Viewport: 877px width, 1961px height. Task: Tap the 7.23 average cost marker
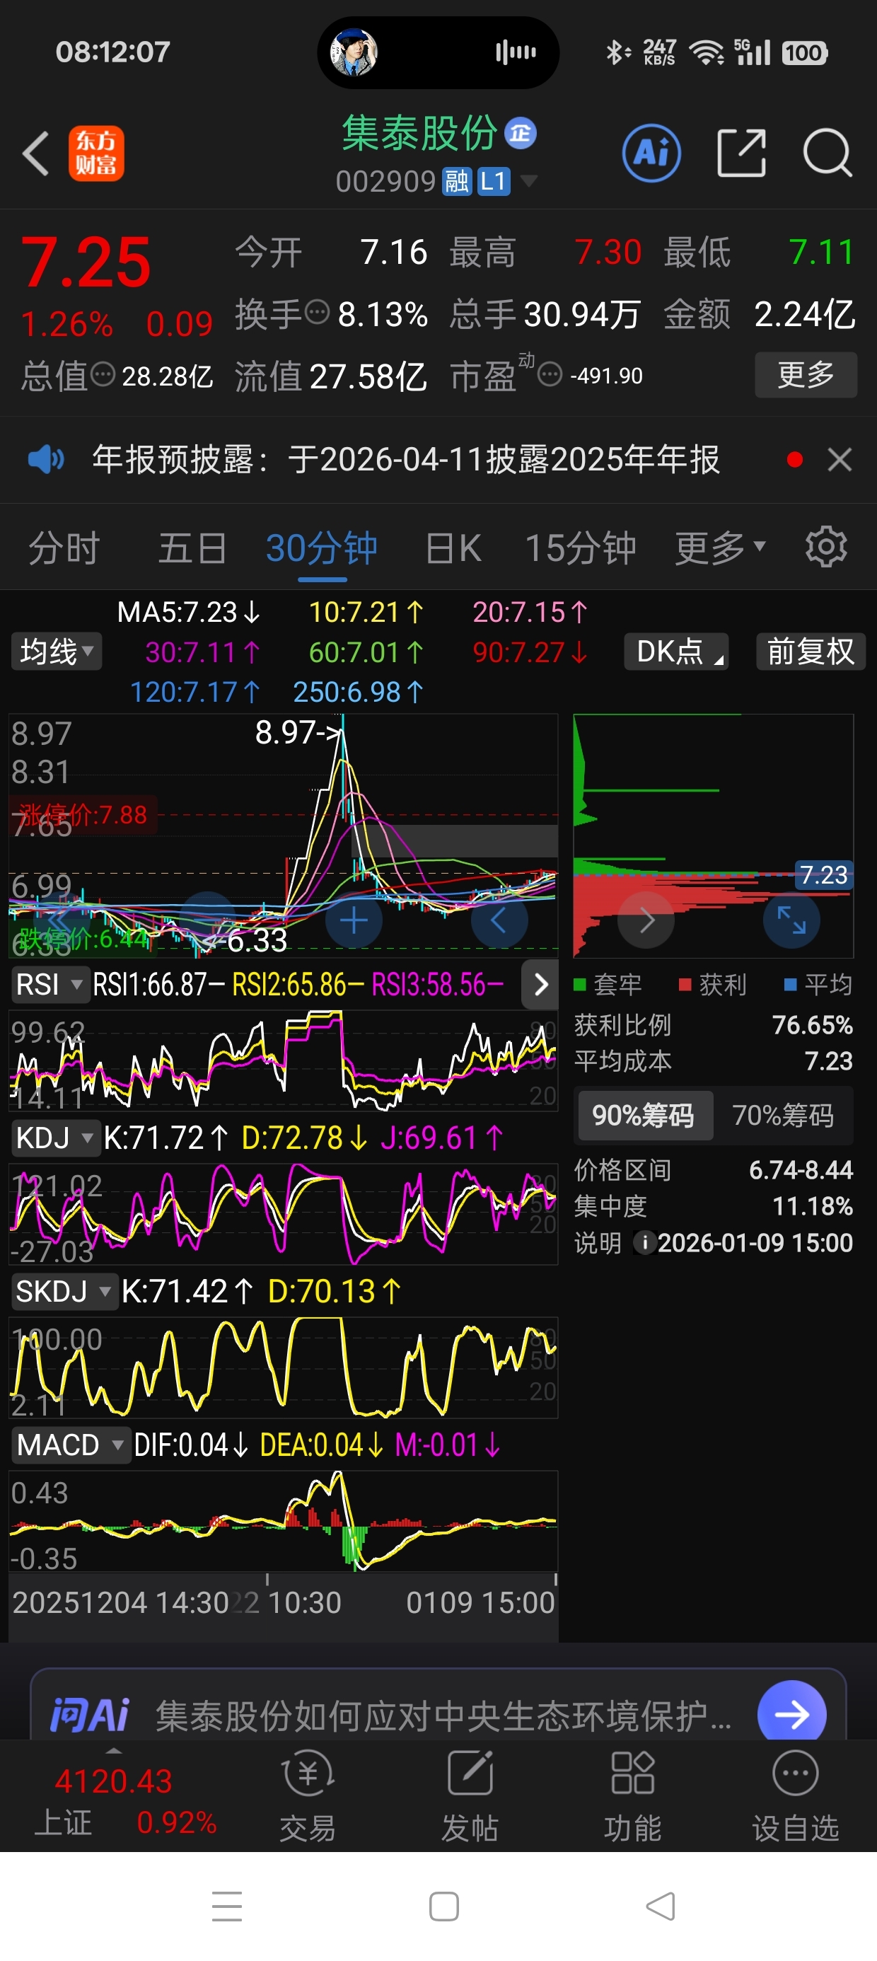point(823,874)
